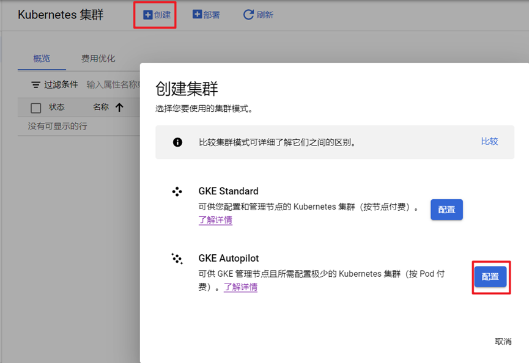Focus the filter input 输入属性名称

[113, 84]
